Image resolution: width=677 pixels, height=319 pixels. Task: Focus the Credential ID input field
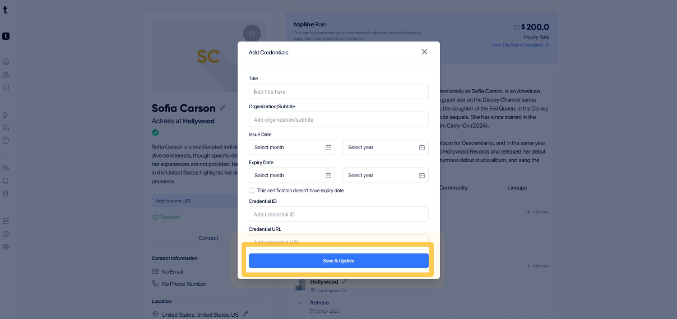(338, 214)
